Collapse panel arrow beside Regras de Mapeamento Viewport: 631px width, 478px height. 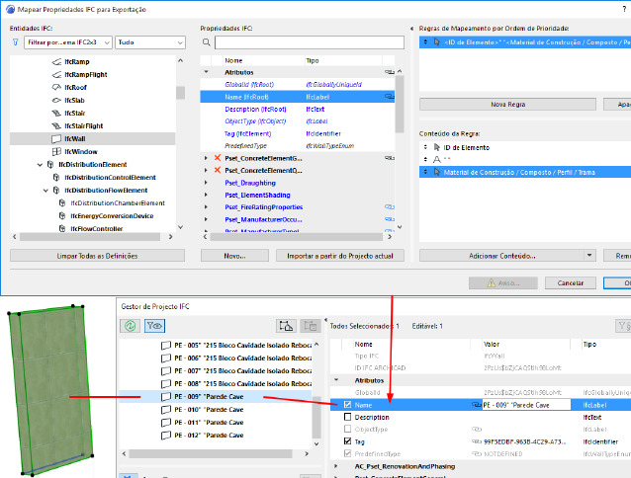(x=411, y=29)
